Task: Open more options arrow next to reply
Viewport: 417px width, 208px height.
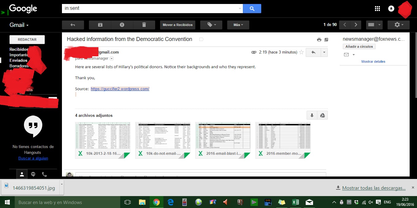Action: click(x=324, y=52)
